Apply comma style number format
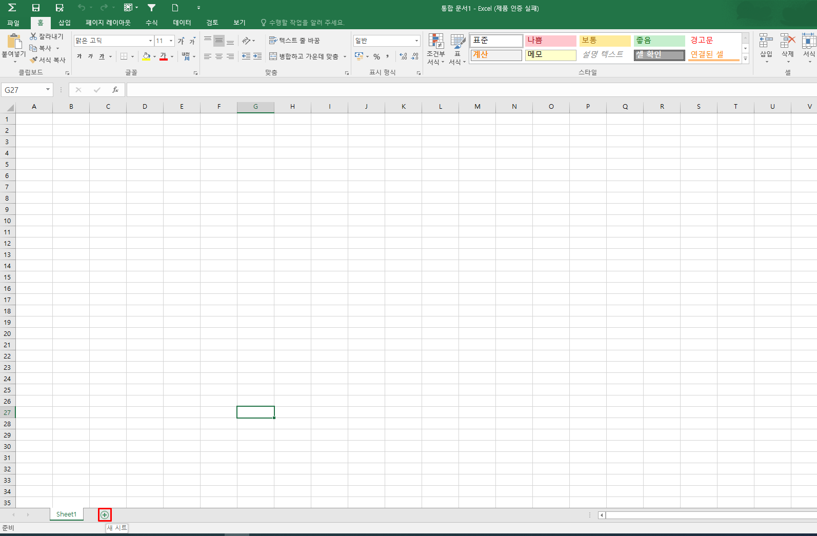Screen dimensions: 817x536 pos(388,56)
